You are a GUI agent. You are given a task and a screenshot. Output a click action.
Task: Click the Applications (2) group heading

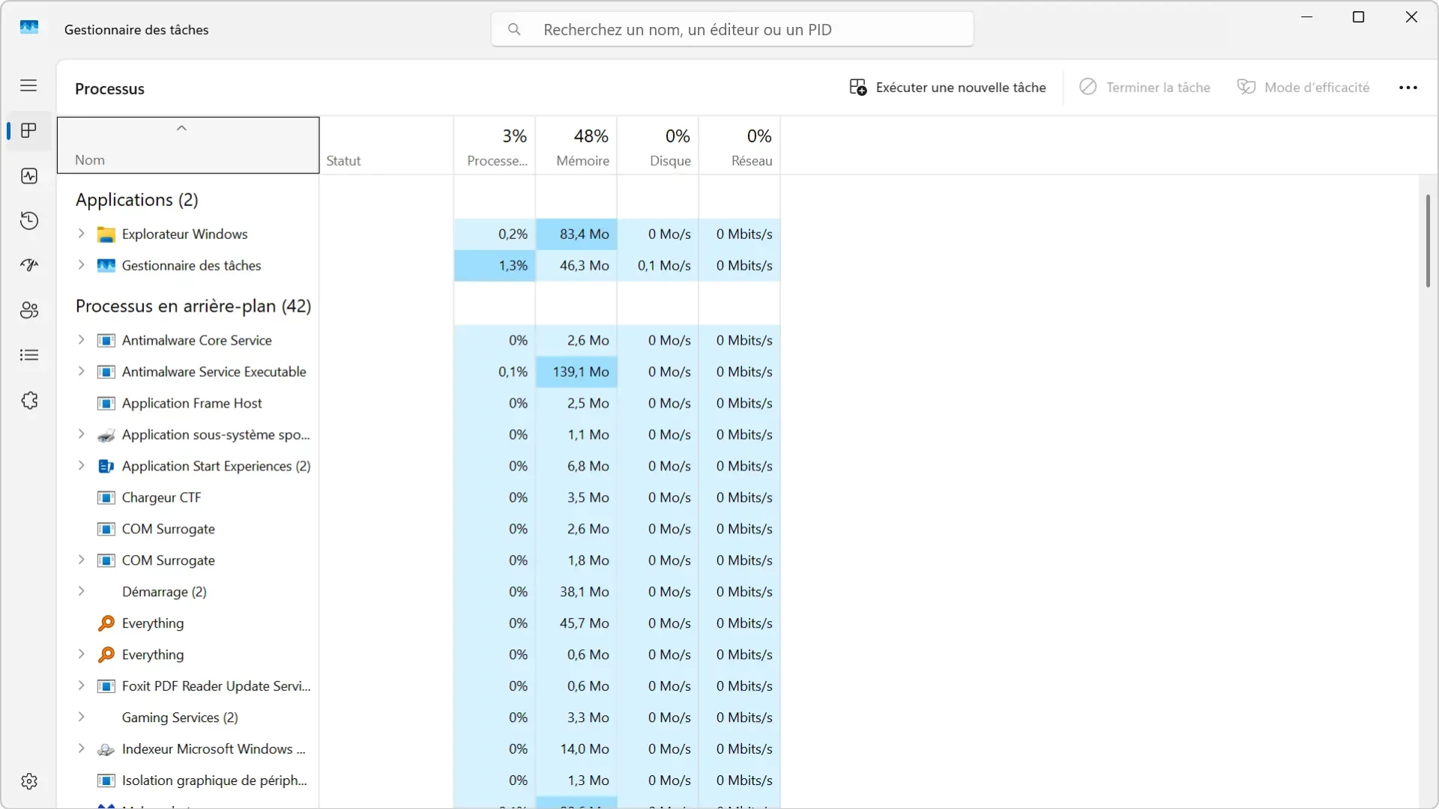pos(137,200)
